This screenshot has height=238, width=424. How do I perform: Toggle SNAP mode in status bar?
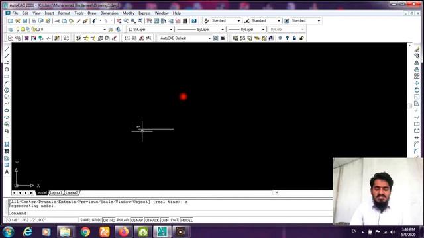tap(85, 220)
